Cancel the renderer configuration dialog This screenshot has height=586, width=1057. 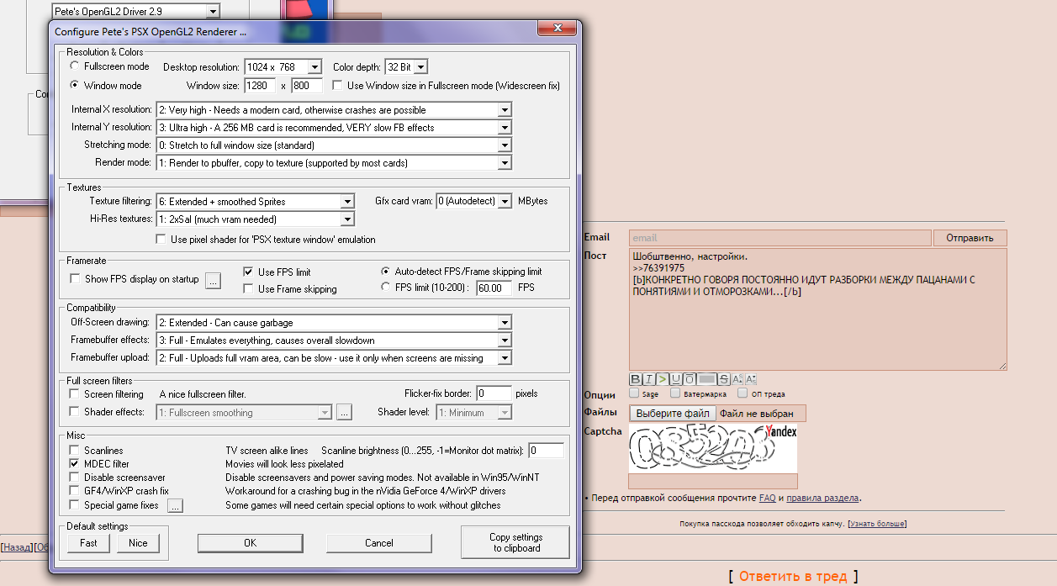[379, 543]
